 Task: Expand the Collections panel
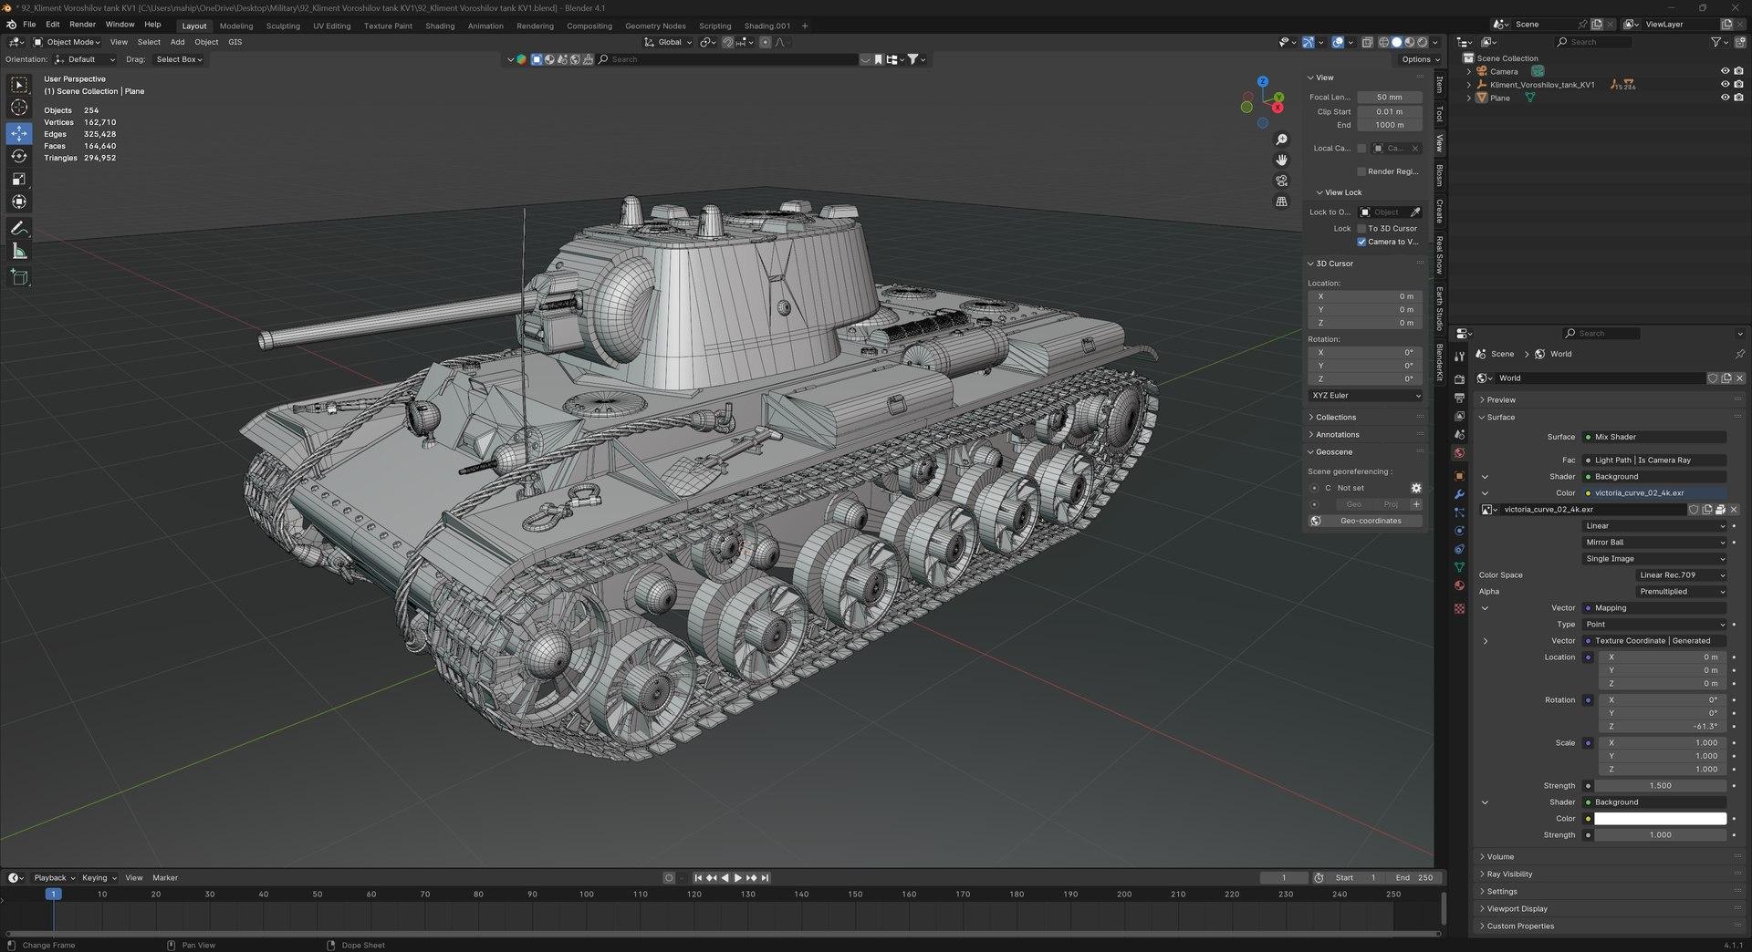coord(1336,417)
